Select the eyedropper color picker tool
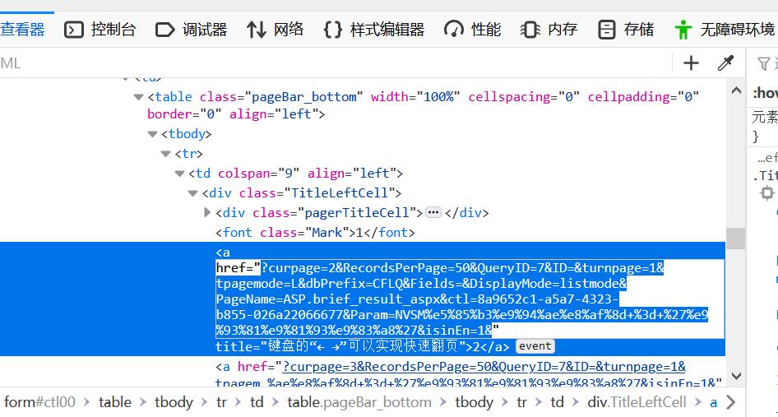The height and width of the screenshot is (417, 778). [725, 63]
